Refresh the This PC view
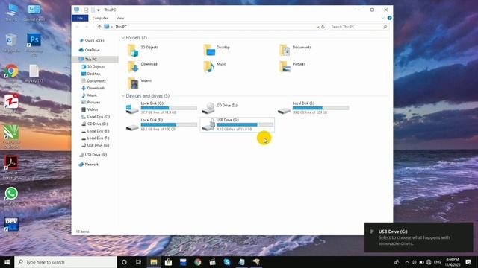 coord(323,27)
